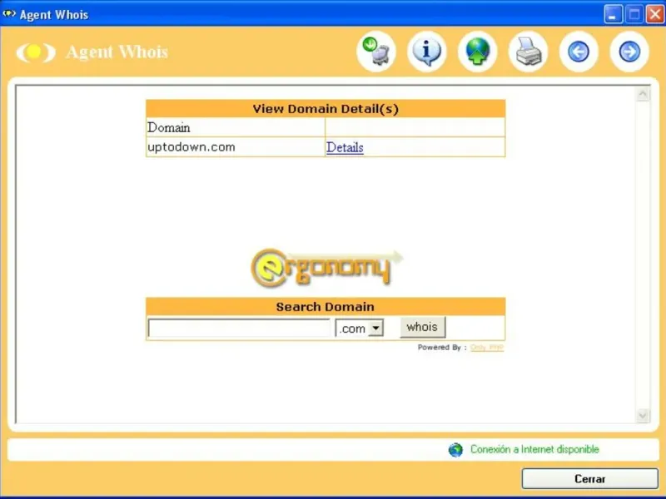This screenshot has height=499, width=666.
Task: Maximize the Agent Whois window
Action: (x=634, y=14)
